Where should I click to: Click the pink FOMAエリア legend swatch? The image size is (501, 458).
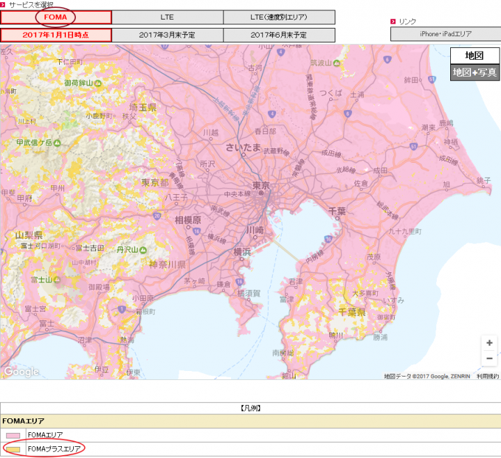13,435
